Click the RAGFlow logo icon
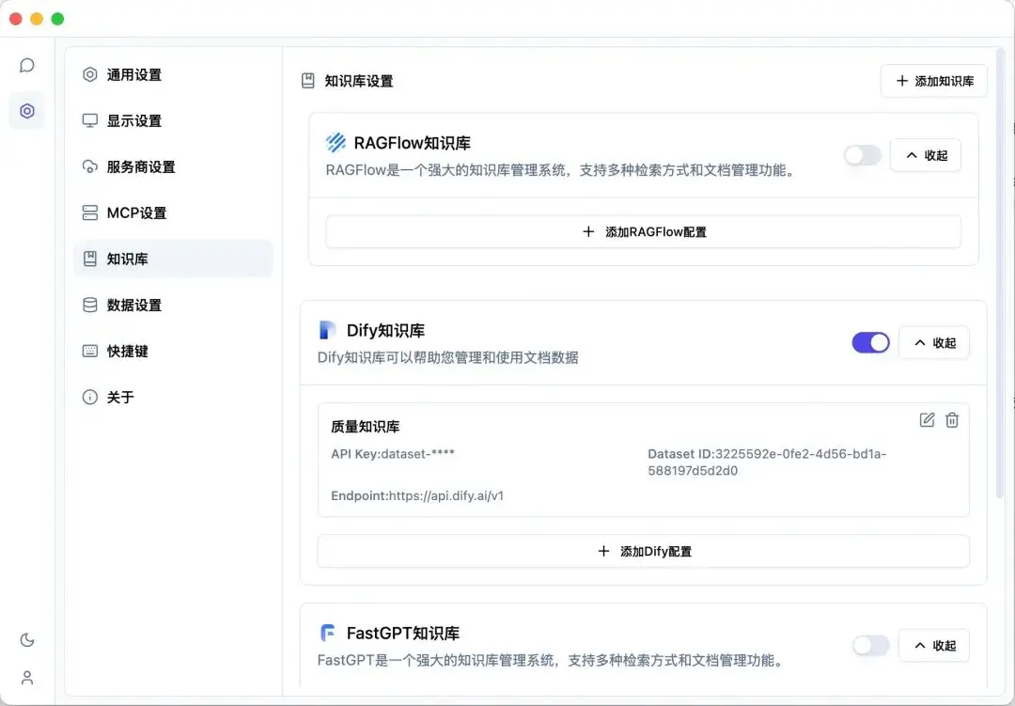 pyautogui.click(x=336, y=143)
